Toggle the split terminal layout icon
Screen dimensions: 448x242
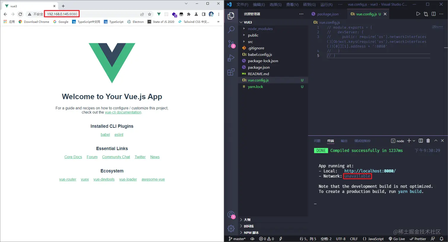[421, 141]
